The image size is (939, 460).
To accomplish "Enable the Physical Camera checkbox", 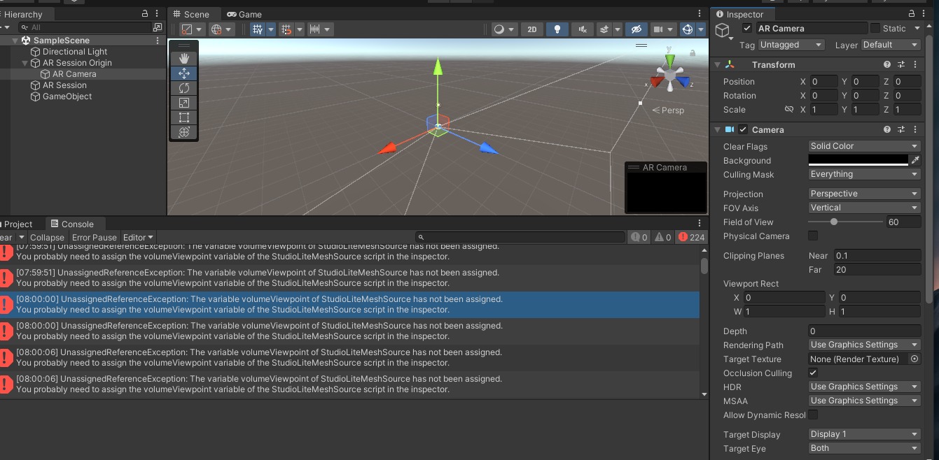I will [813, 236].
